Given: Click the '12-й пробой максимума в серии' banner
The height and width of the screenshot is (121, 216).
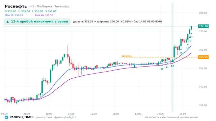Looking at the screenshot, I should (x=37, y=22).
